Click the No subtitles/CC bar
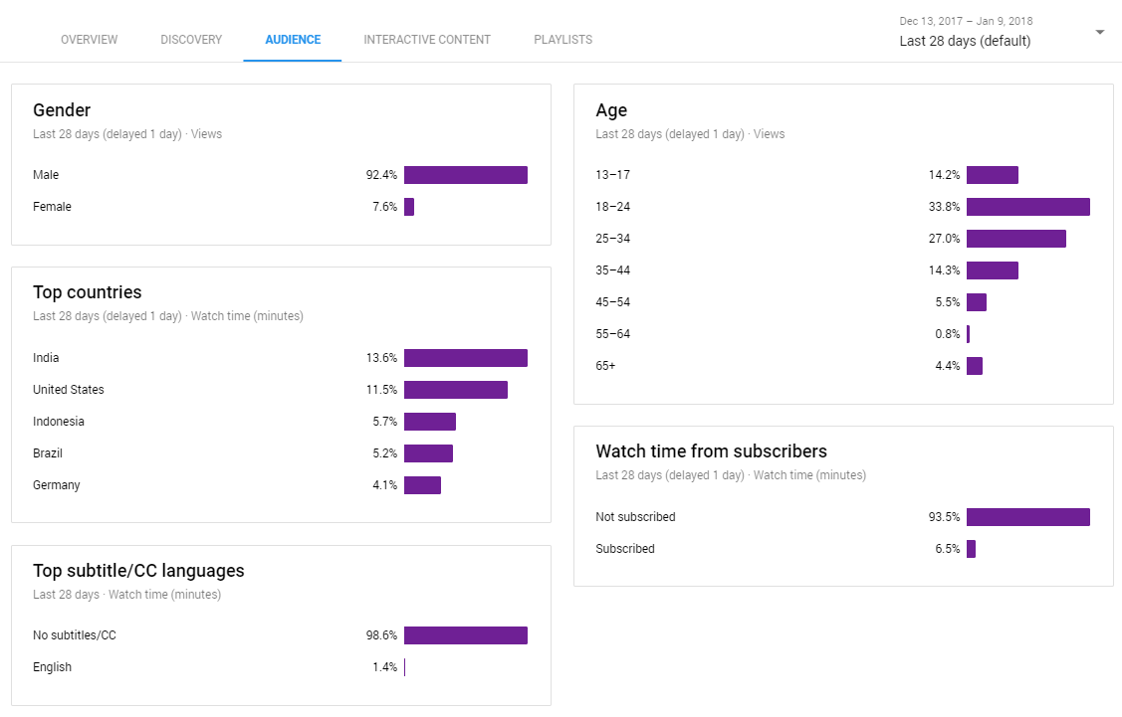This screenshot has height=717, width=1122. 465,635
